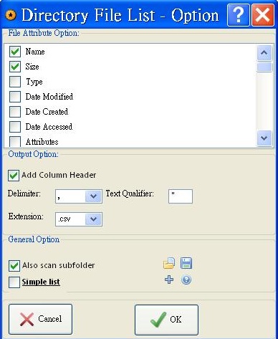Uncheck the Name attribute checkbox
This screenshot has height=339, width=278.
(x=15, y=52)
